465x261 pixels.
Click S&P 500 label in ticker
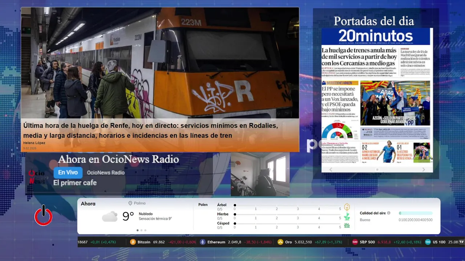[367, 242]
